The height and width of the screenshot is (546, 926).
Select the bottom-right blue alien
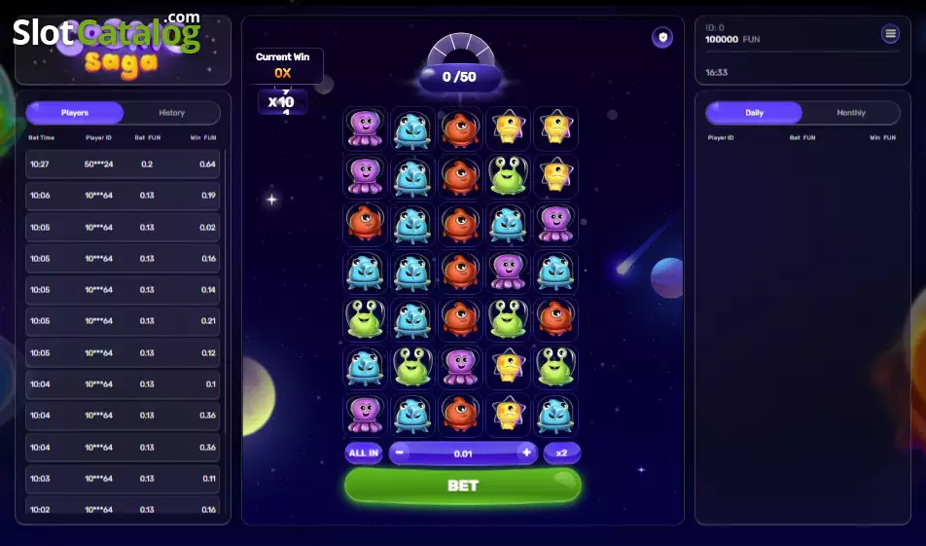pyautogui.click(x=555, y=415)
